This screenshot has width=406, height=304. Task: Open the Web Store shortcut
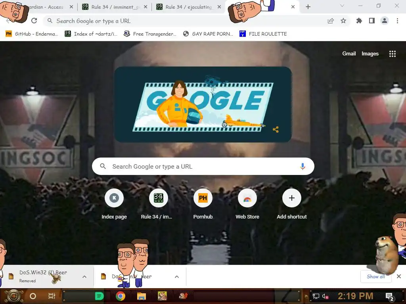[247, 205]
